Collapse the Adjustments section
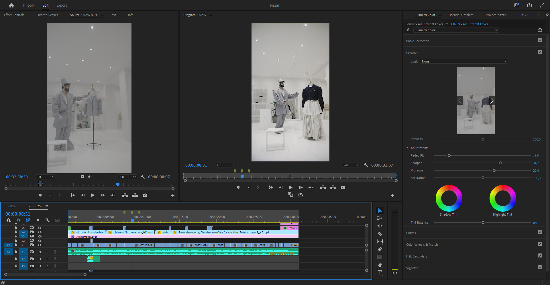550x285 pixels. point(408,148)
